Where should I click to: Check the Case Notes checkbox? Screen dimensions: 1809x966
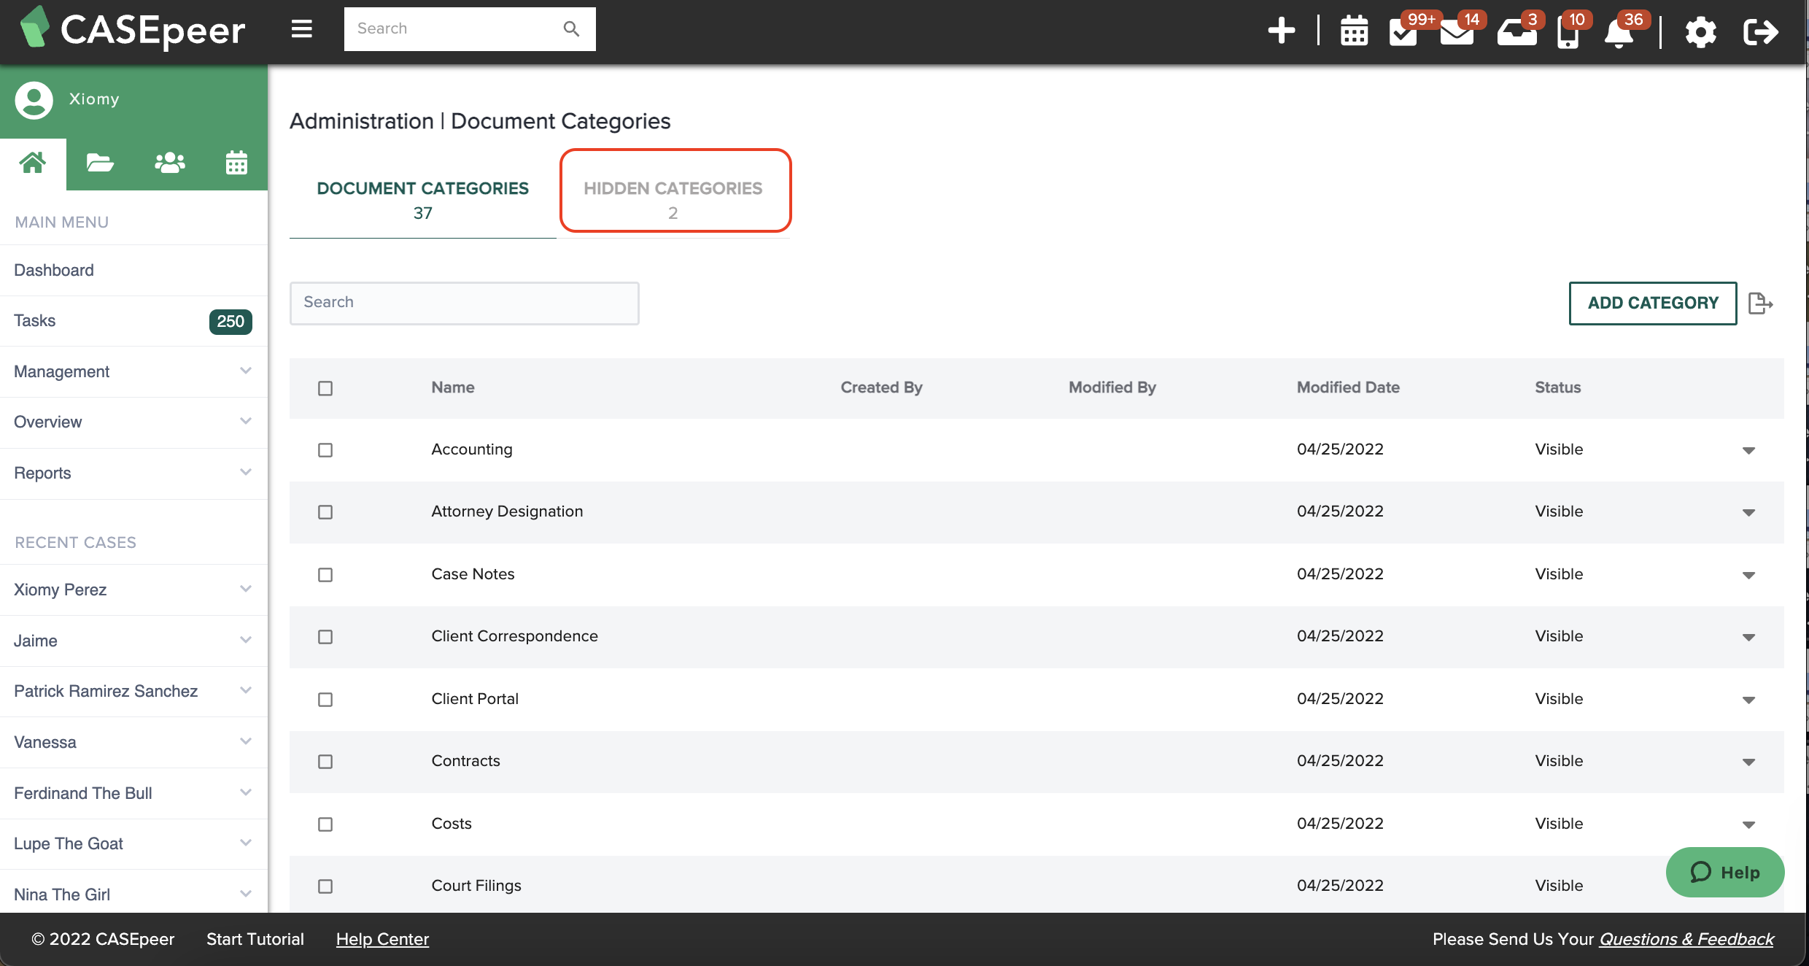click(x=325, y=575)
